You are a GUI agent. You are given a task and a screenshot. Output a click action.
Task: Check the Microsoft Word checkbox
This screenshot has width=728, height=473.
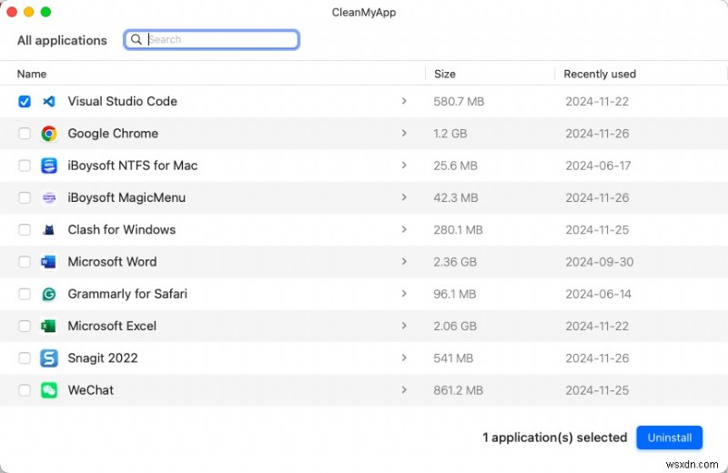(x=25, y=262)
